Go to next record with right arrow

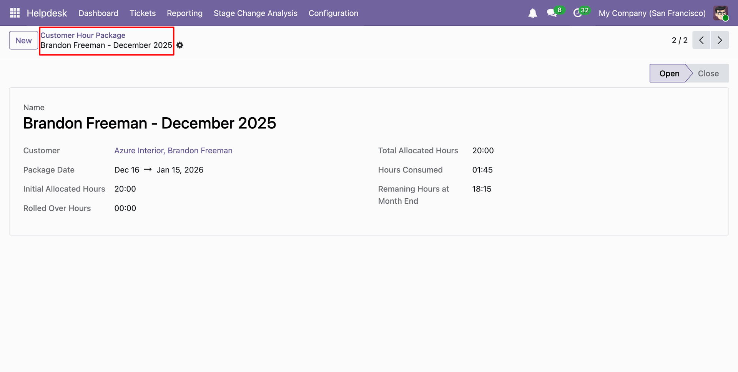click(720, 40)
